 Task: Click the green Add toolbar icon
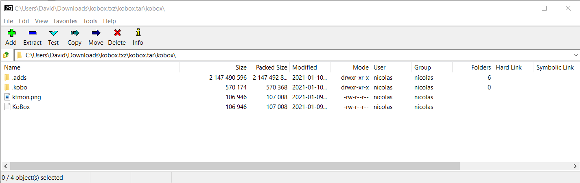click(x=11, y=33)
